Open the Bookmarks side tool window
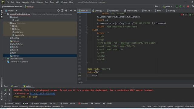 pos(2,82)
